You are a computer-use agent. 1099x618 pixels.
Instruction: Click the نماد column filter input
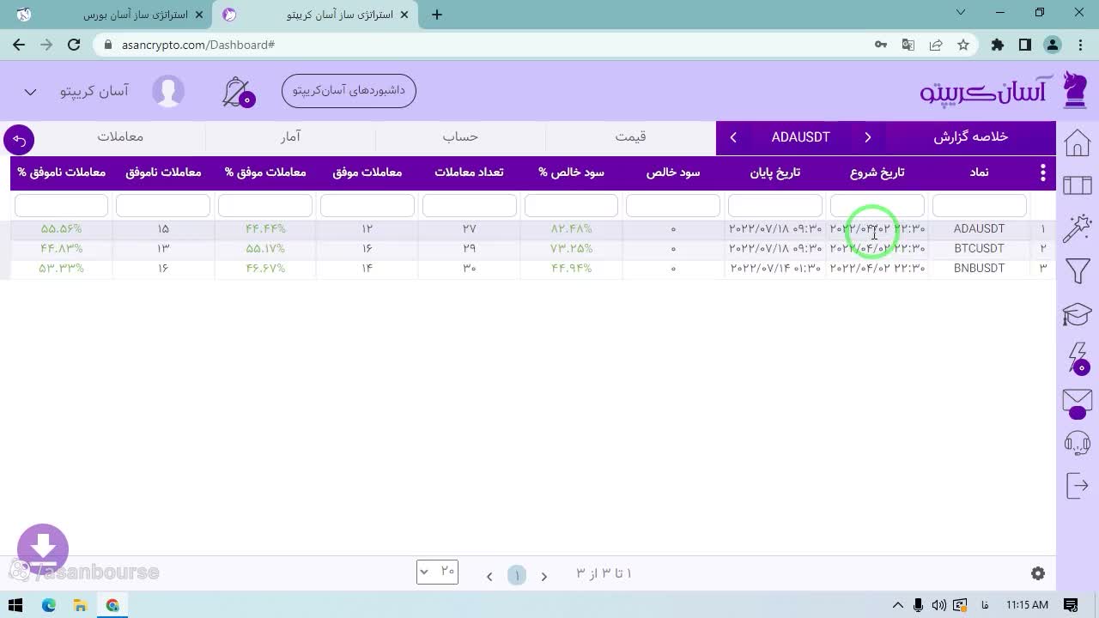[x=979, y=205]
